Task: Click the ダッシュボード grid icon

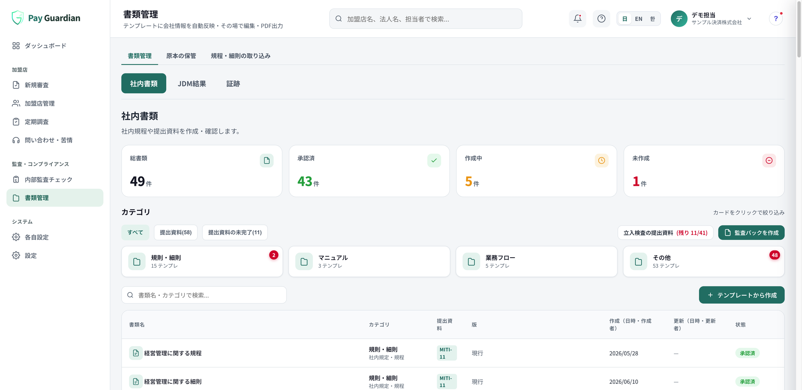Action: pyautogui.click(x=16, y=46)
